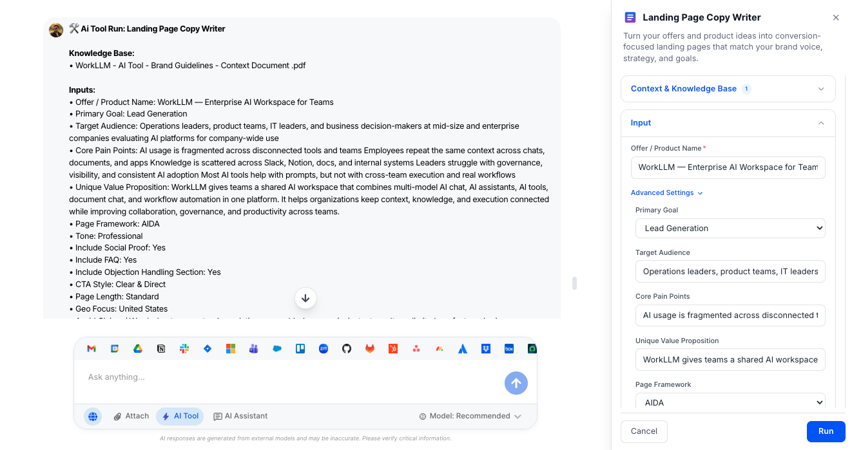Open the Gmail integration icon
852x450 pixels.
[x=92, y=348]
